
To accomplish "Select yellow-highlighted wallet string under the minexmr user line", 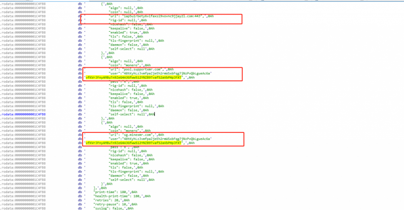I will click(x=133, y=143).
